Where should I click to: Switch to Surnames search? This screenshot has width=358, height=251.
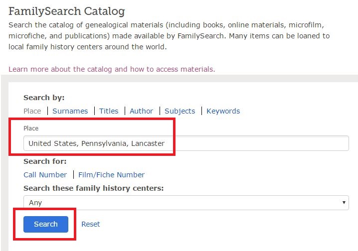[x=70, y=111]
